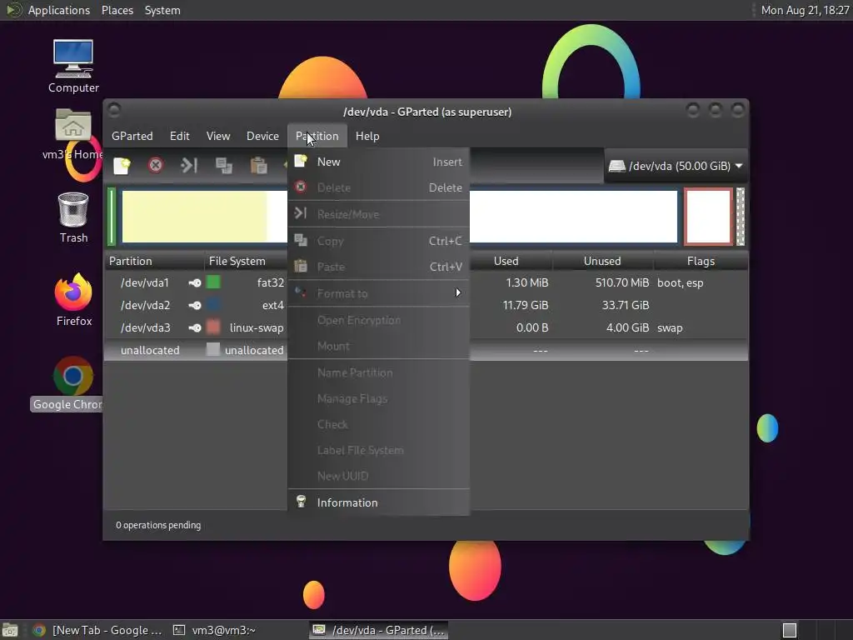Click the lightbulb icon beside Information
Screen dimensions: 853x640
tap(301, 502)
